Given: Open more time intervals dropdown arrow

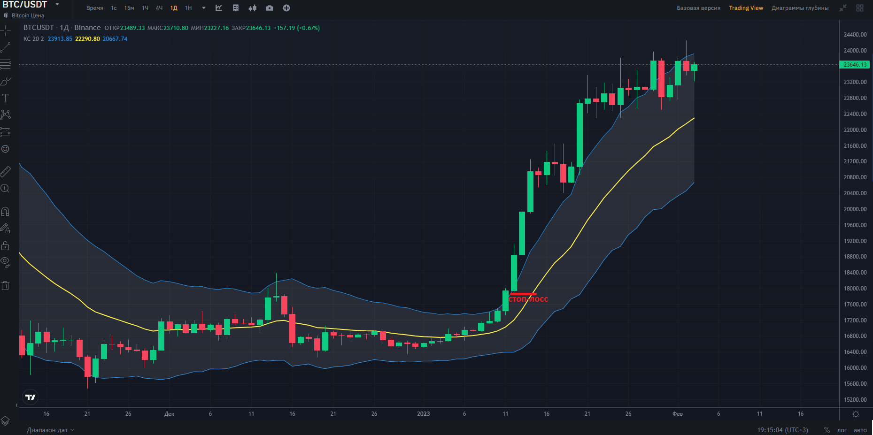Looking at the screenshot, I should pos(204,8).
